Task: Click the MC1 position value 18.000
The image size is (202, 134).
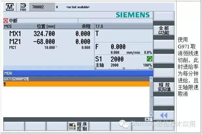Action: [x=50, y=47]
